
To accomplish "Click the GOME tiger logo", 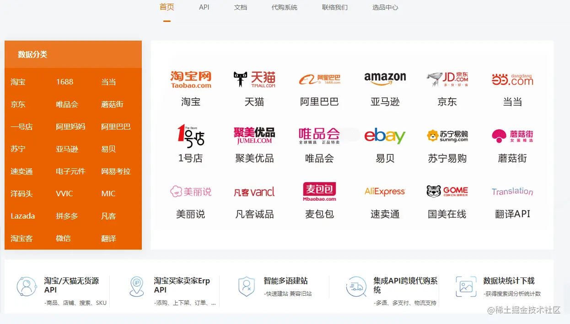I will click(x=447, y=191).
